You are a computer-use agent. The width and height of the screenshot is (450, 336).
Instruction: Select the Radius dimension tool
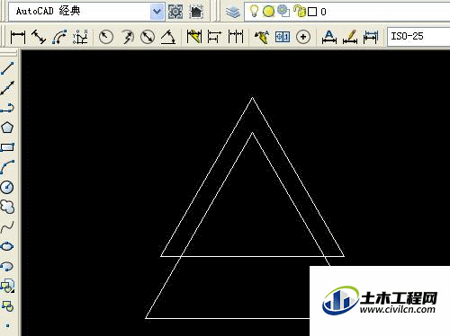click(106, 37)
